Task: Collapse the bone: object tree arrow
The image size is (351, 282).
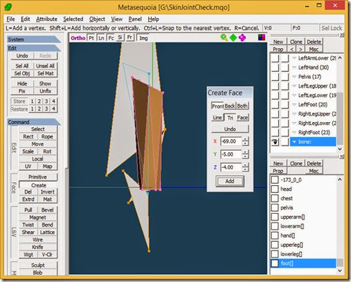Action: point(294,142)
